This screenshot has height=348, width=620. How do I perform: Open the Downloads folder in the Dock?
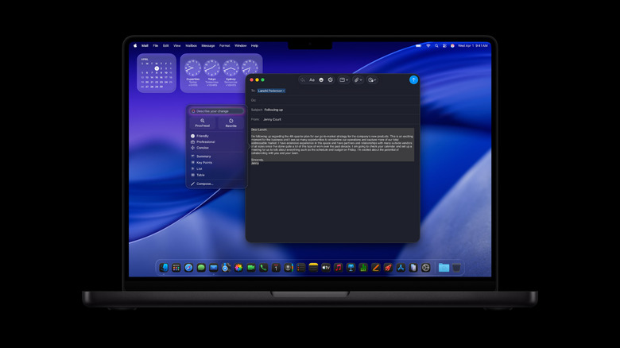pyautogui.click(x=444, y=268)
